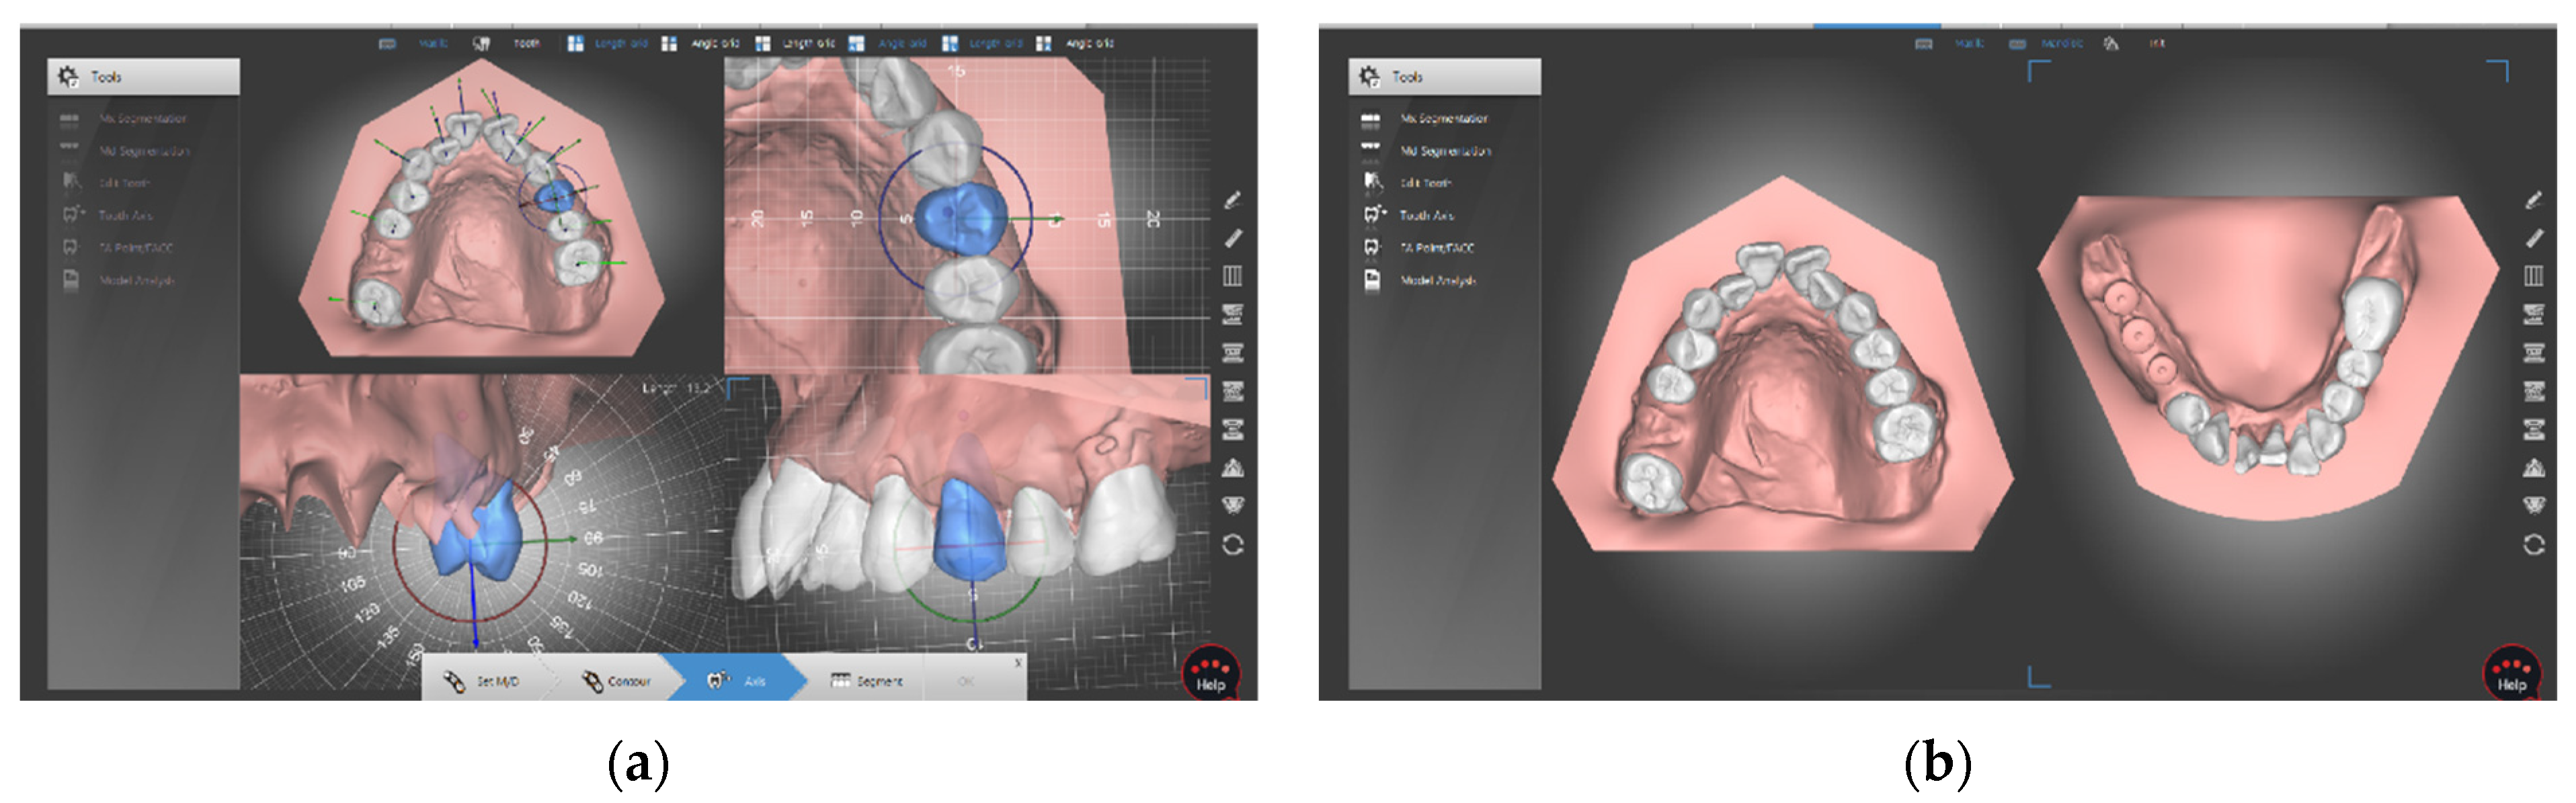Select pencil draw icon in screenshot (a) toolbar
The width and height of the screenshot is (2576, 803).
1233,200
